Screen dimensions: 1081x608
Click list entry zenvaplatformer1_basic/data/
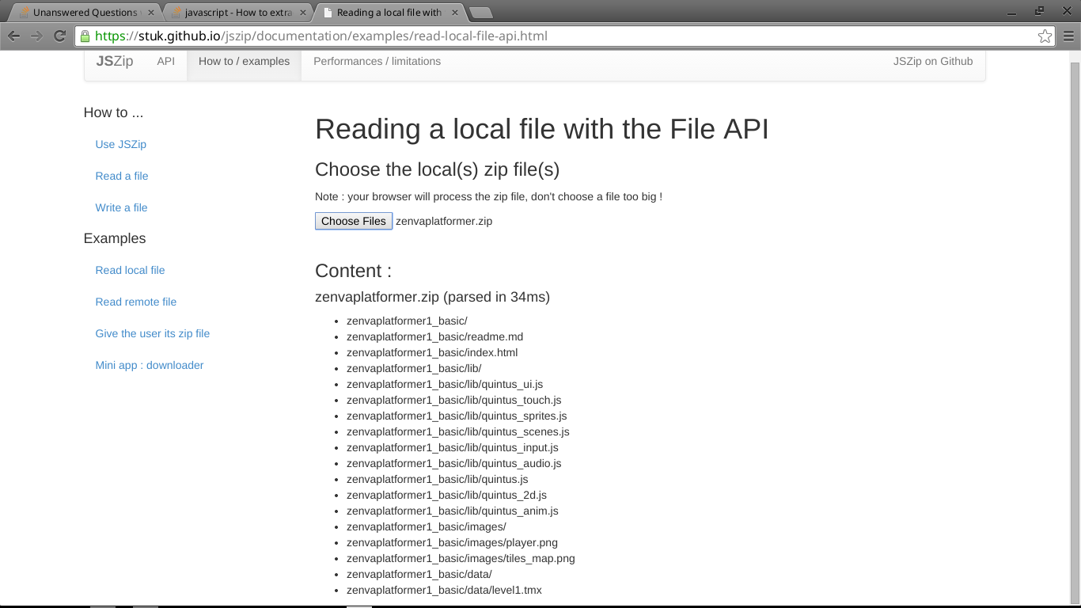419,574
